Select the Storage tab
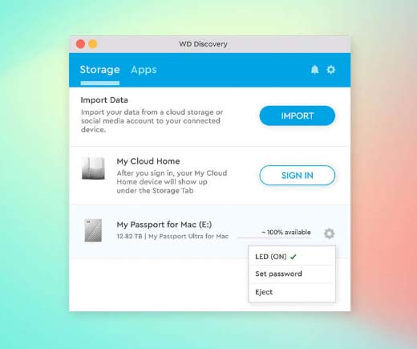Viewport: 417px width, 349px height. tap(99, 70)
